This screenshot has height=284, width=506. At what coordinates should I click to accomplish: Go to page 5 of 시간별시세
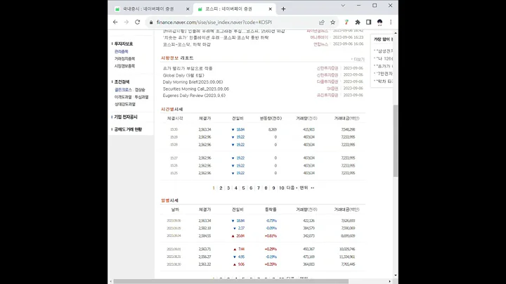click(243, 188)
